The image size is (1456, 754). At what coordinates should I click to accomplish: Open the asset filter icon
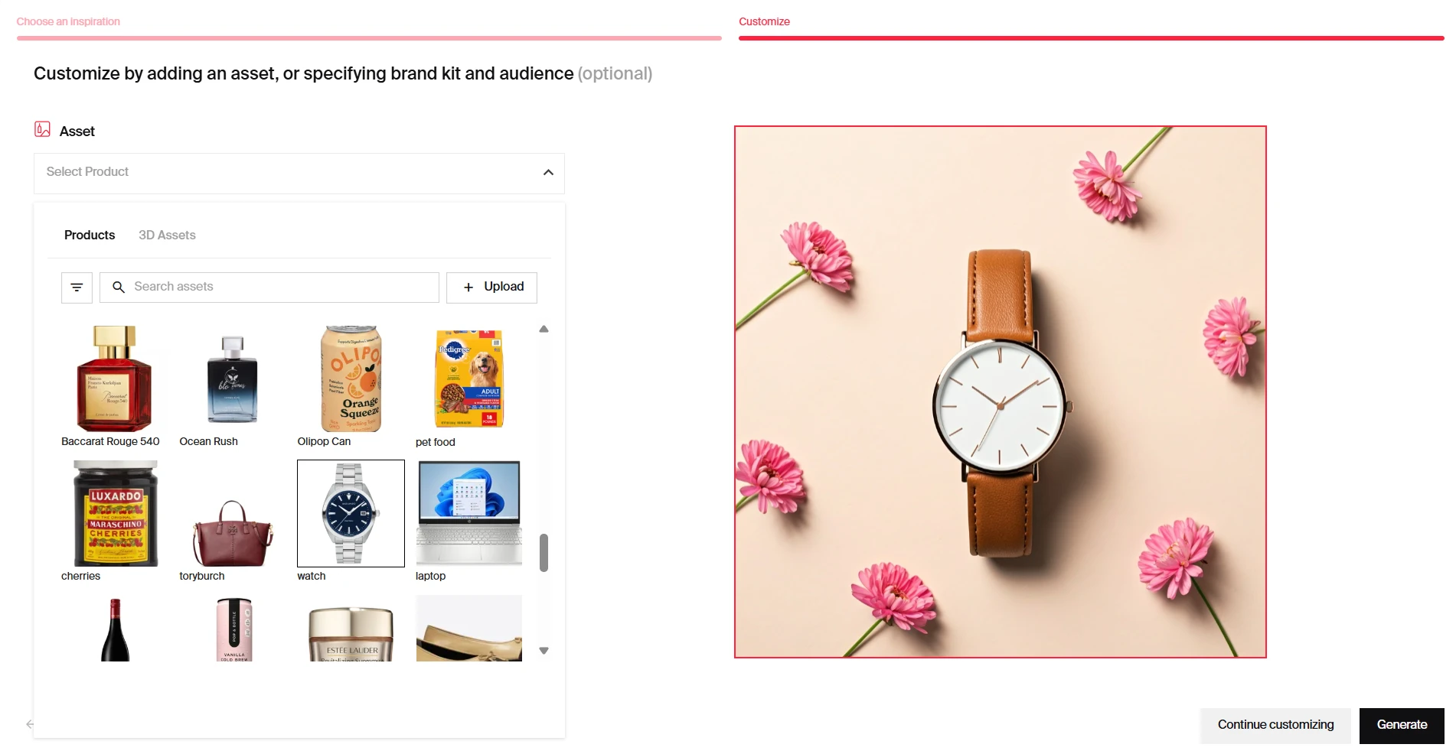click(77, 288)
